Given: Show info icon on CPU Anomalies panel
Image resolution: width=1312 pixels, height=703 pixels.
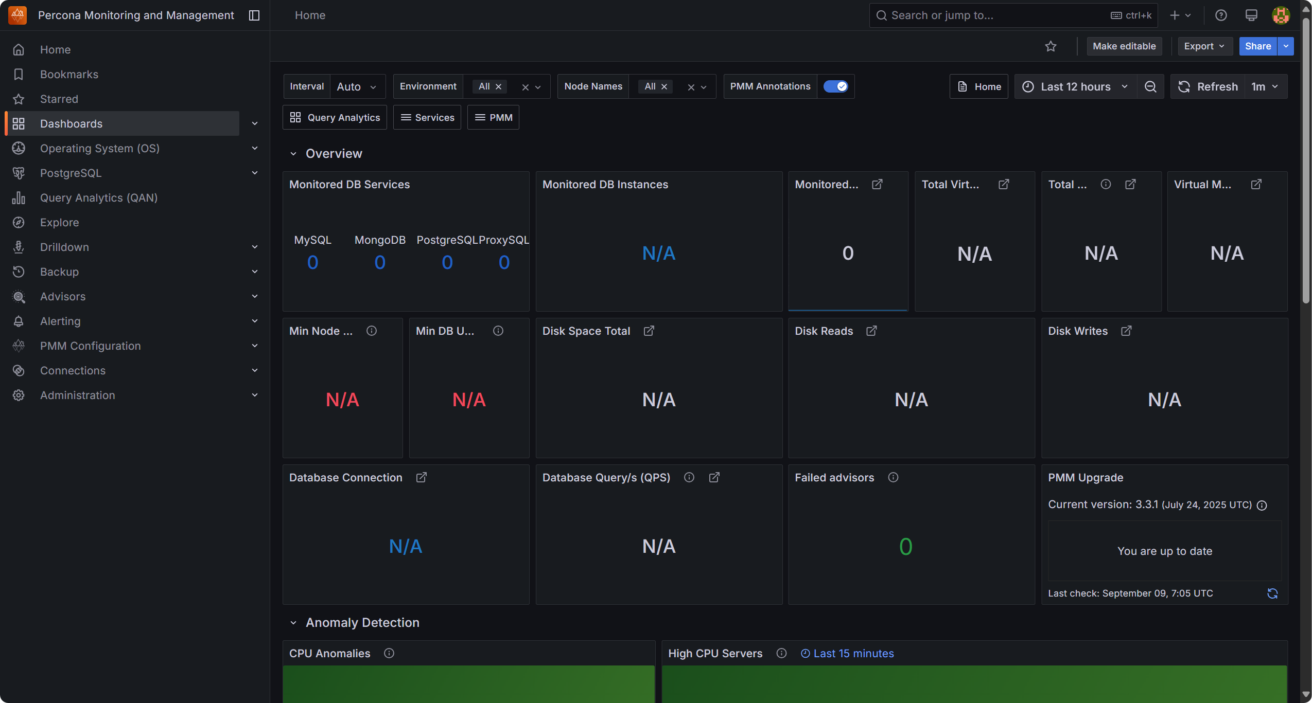Looking at the screenshot, I should click(x=389, y=653).
